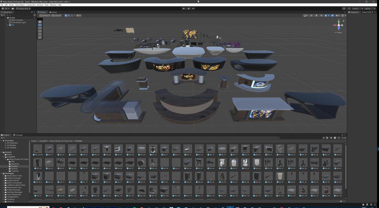Select All Prefabs favorite
Viewport: 379px width, 208px height.
(x=11, y=148)
